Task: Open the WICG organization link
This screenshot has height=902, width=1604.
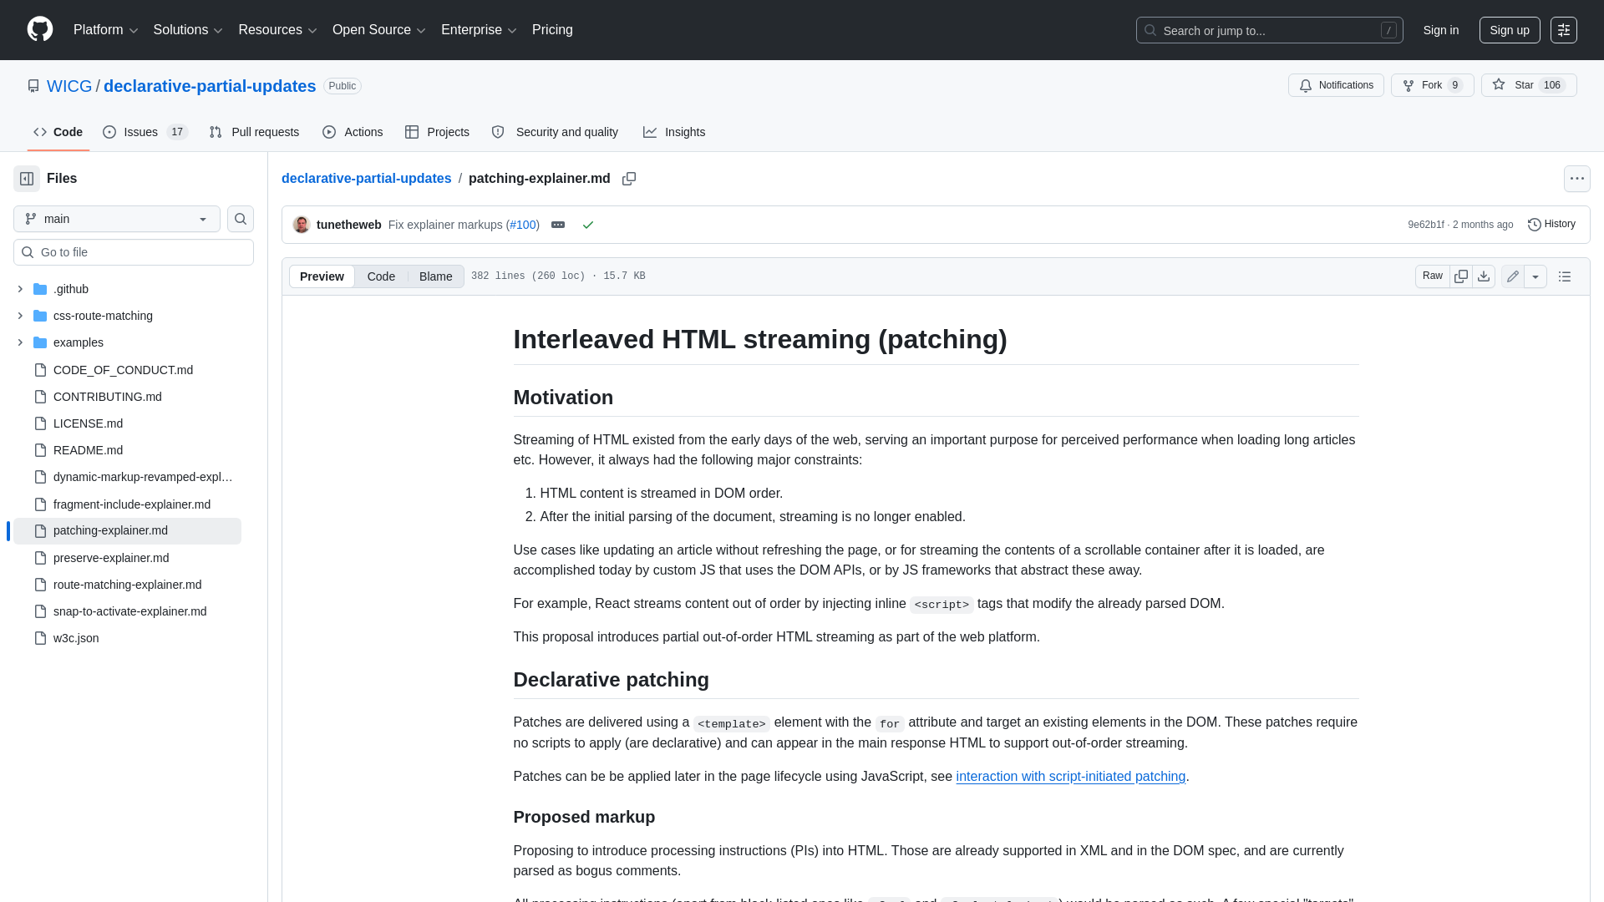Action: [69, 86]
